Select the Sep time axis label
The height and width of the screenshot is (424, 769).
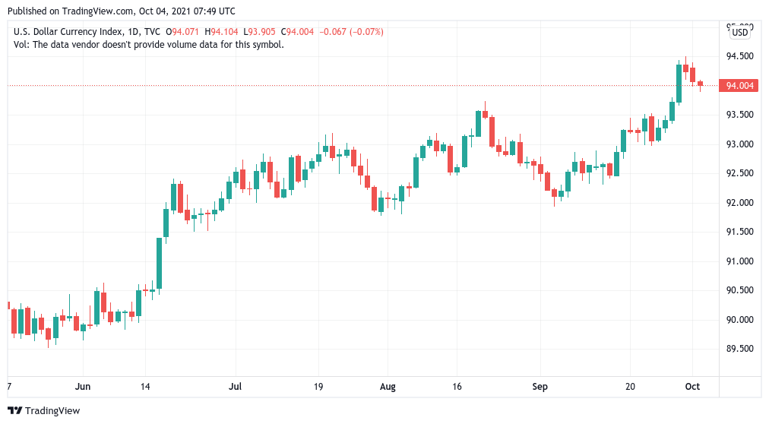coord(540,387)
